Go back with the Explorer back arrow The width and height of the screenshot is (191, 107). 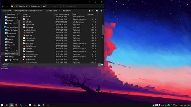pos(3,6)
